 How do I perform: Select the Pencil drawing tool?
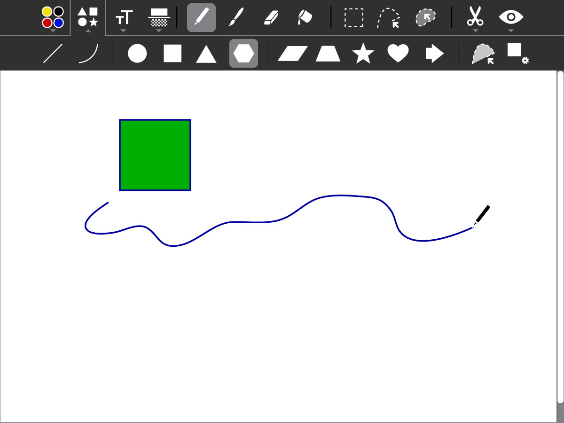201,18
